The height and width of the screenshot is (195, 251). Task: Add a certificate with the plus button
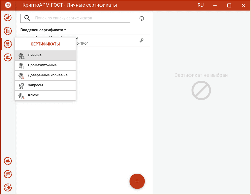(137, 181)
